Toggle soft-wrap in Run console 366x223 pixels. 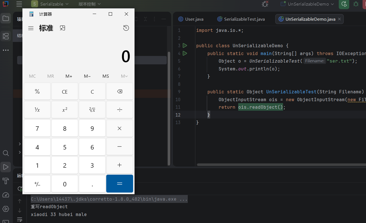(20, 219)
